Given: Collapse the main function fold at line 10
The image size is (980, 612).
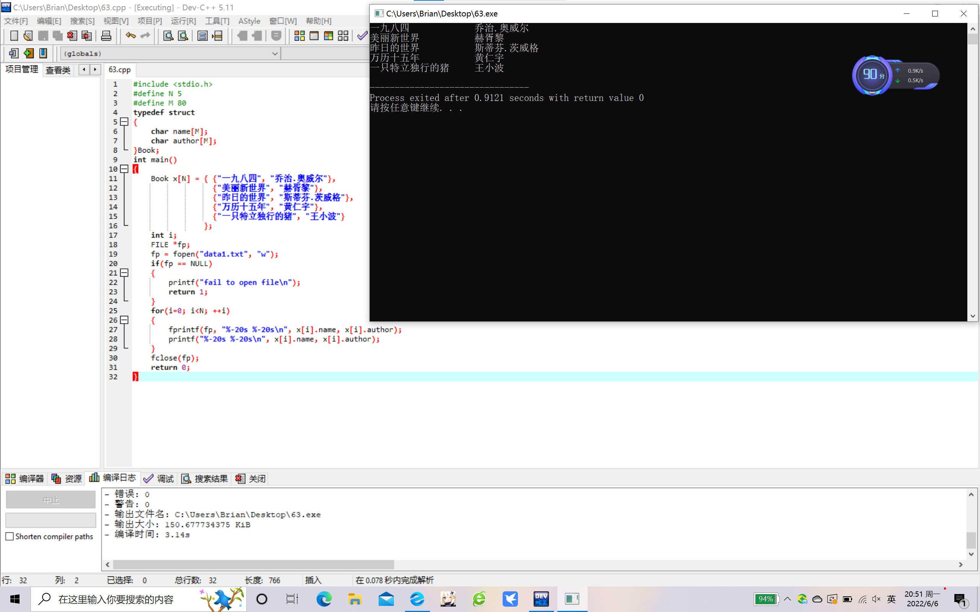Looking at the screenshot, I should click(x=124, y=169).
